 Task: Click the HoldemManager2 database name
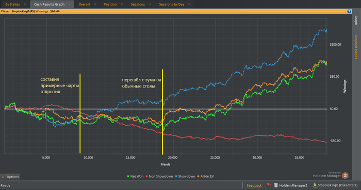(293, 185)
